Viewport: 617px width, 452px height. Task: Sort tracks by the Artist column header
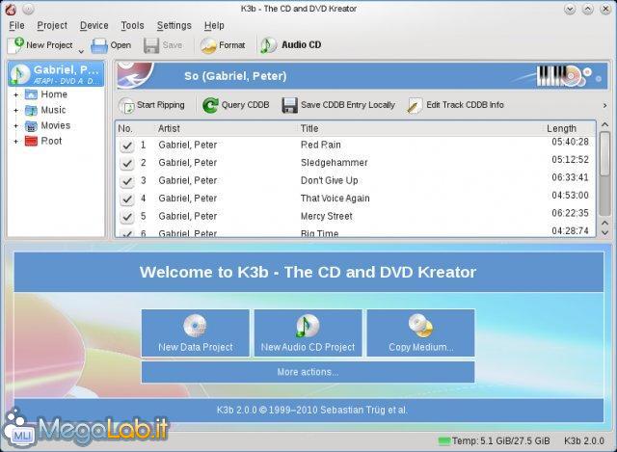(x=226, y=128)
